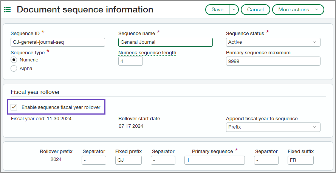
Task: Click the Separator field before Fixed suffix
Action: (x=266, y=160)
